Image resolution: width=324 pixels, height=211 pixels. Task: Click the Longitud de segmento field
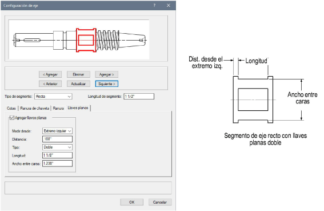(139, 97)
